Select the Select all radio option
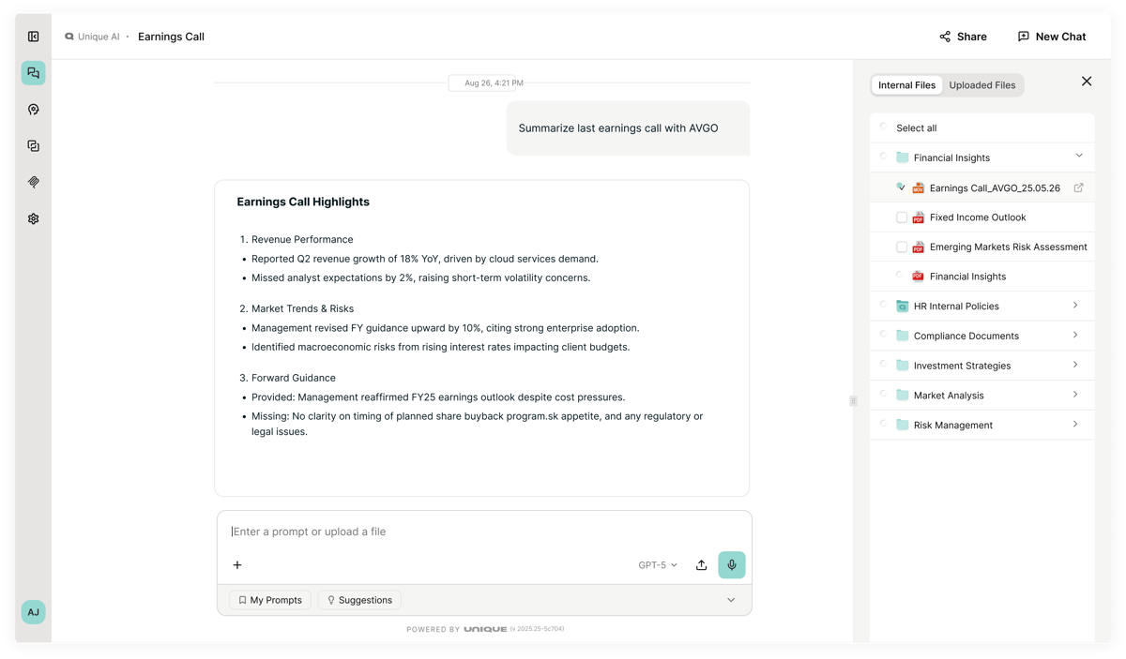This screenshot has height=659, width=1126. [883, 127]
